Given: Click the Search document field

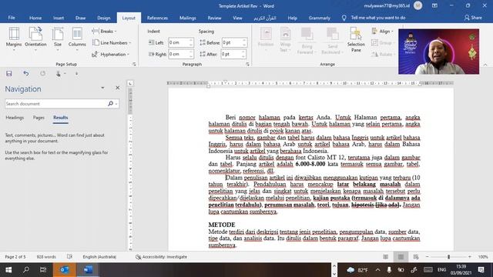Looking at the screenshot, I should pos(55,104).
